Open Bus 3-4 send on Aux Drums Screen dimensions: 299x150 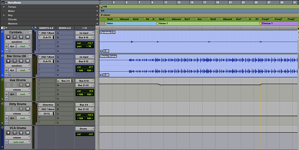[x=65, y=81]
